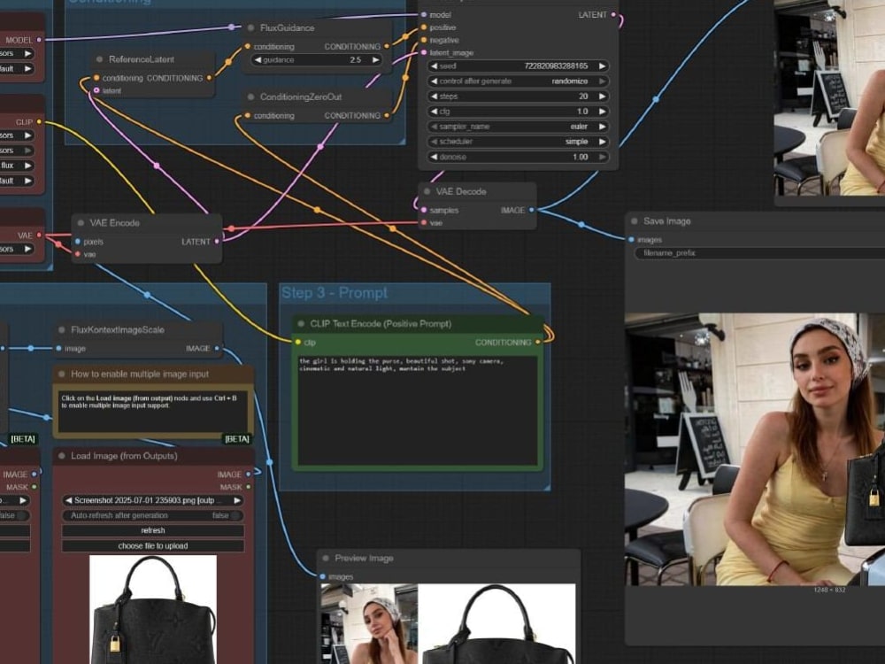The width and height of the screenshot is (885, 664).
Task: Click the filename_prefix field in Save Image
Action: 759,253
